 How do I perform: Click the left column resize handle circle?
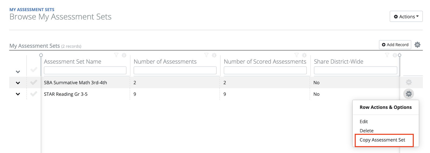41,55
